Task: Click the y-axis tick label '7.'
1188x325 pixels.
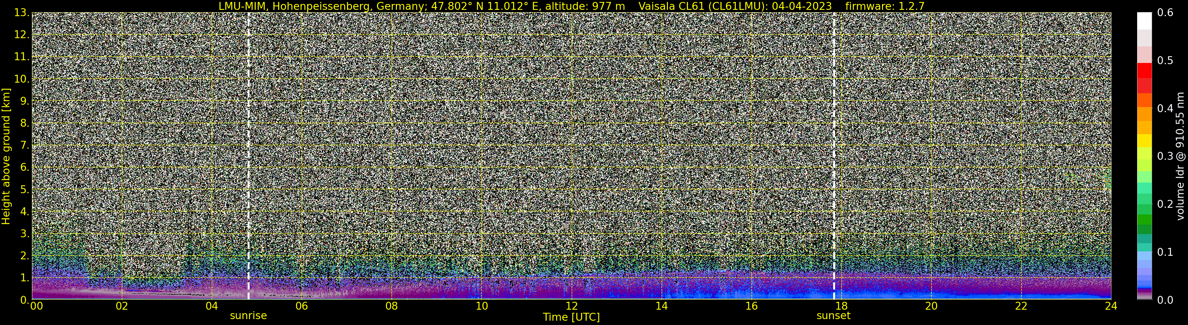Action: (x=25, y=145)
